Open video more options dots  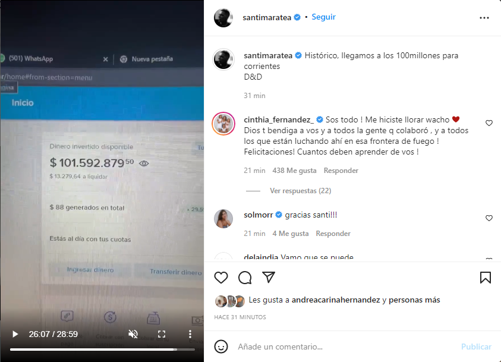tap(190, 334)
